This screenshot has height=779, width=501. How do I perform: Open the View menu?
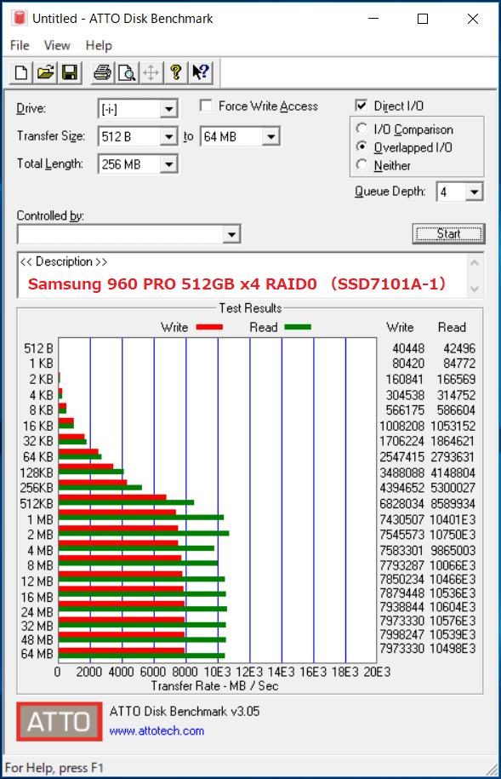[x=57, y=45]
